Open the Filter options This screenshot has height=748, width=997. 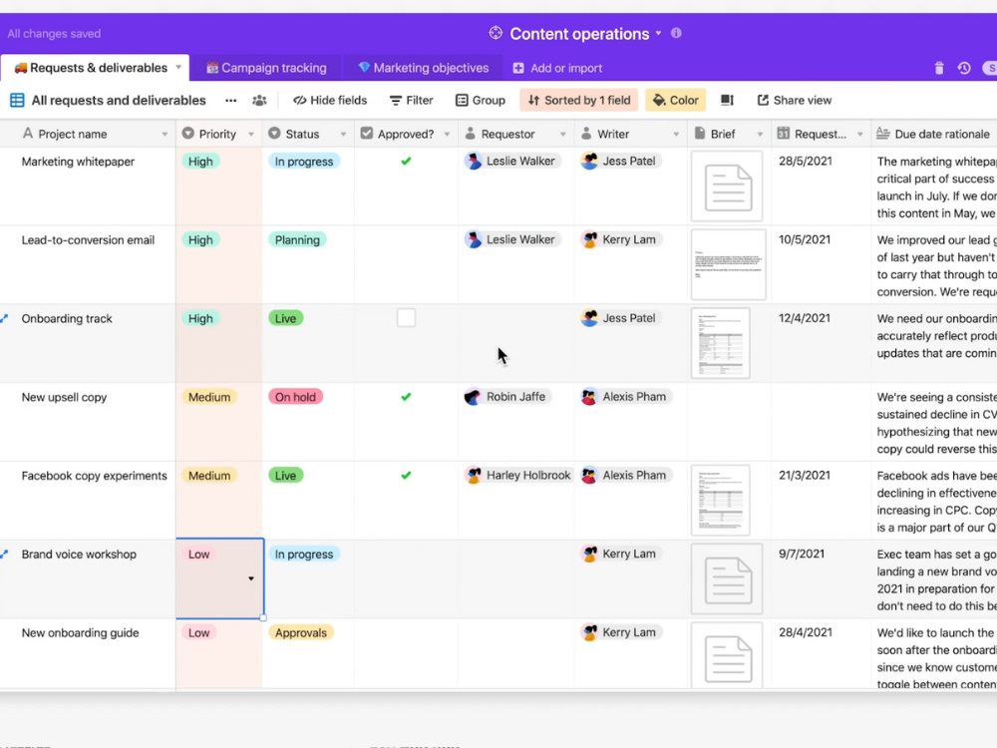click(x=412, y=101)
